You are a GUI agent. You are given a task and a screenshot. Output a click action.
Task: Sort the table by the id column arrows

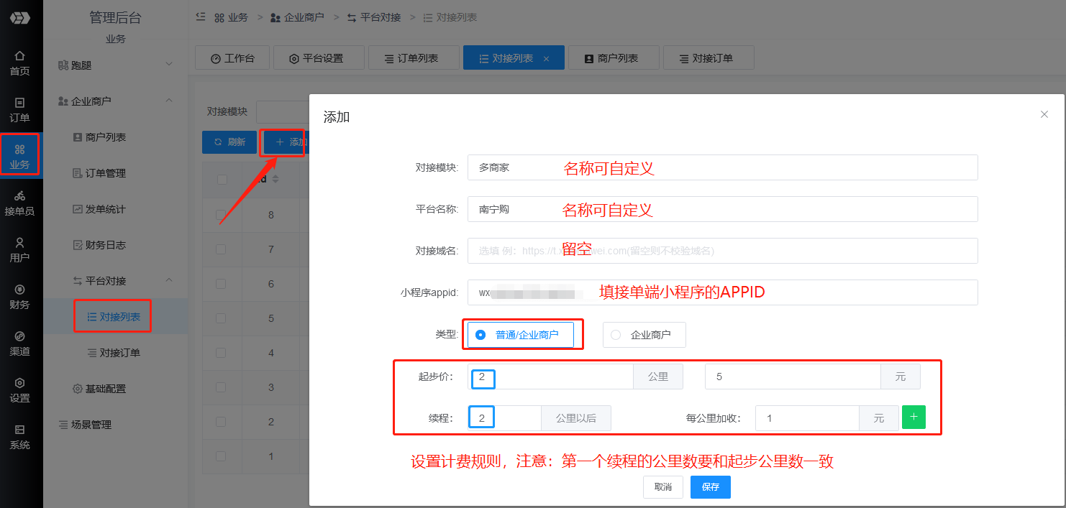point(275,179)
